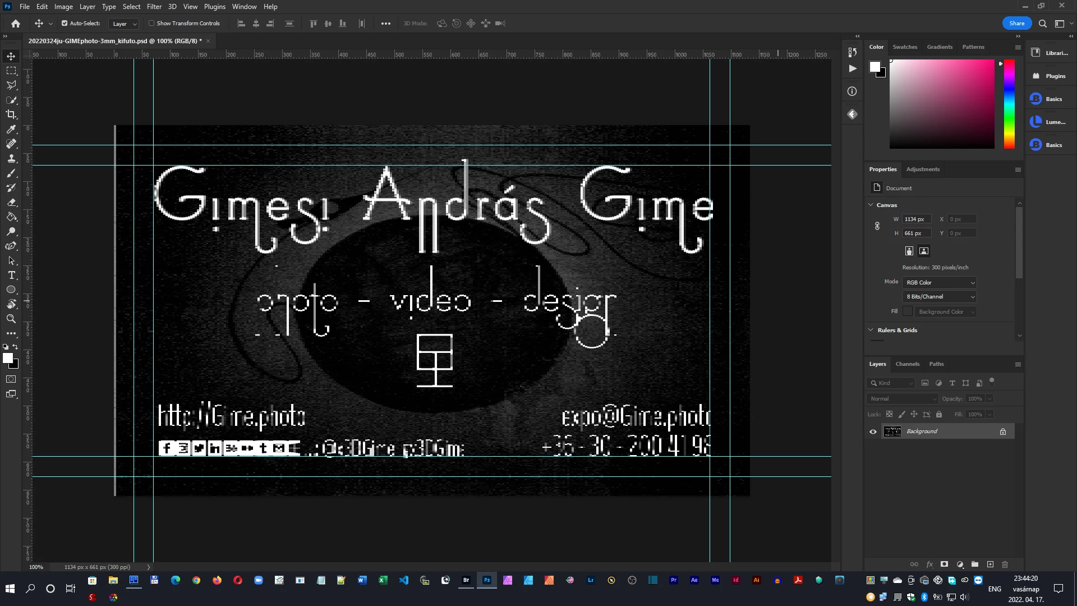
Task: Select the Zoom tool
Action: pos(11,319)
